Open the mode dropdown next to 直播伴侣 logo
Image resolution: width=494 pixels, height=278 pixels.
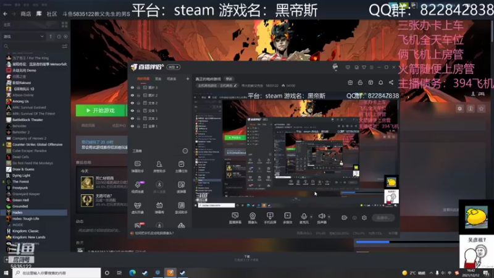tap(174, 67)
